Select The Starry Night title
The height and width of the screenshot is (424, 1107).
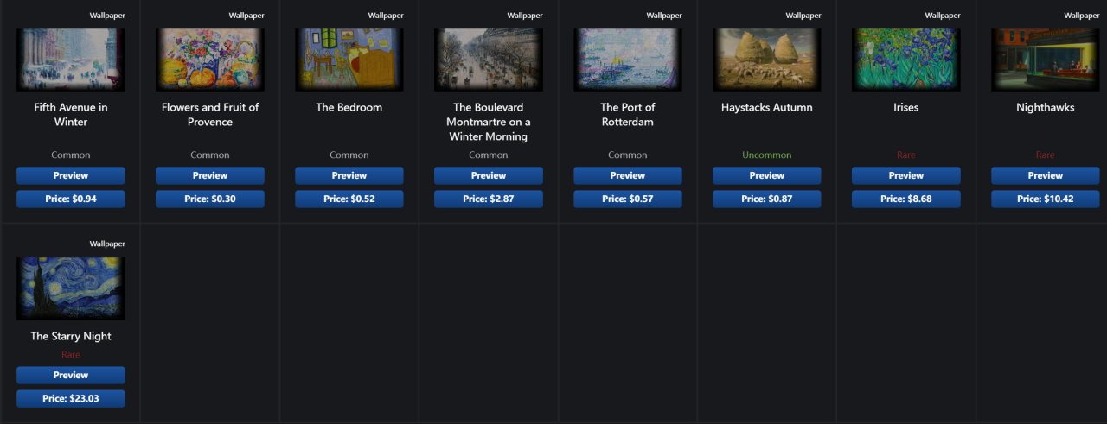tap(71, 336)
